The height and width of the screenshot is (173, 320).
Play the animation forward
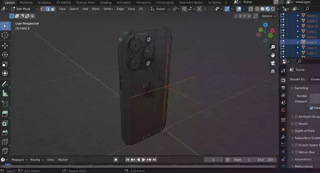(143, 160)
